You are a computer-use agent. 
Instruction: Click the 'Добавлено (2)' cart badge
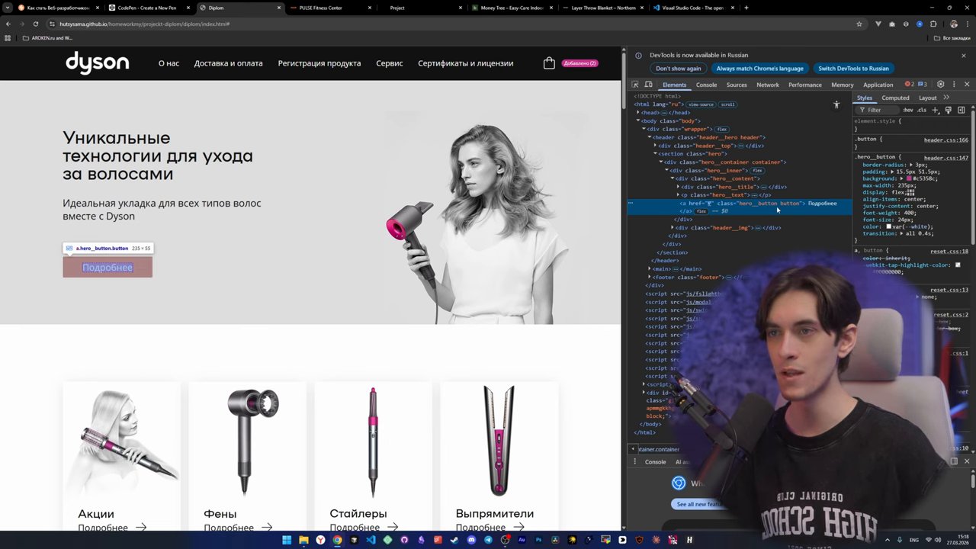click(x=579, y=63)
